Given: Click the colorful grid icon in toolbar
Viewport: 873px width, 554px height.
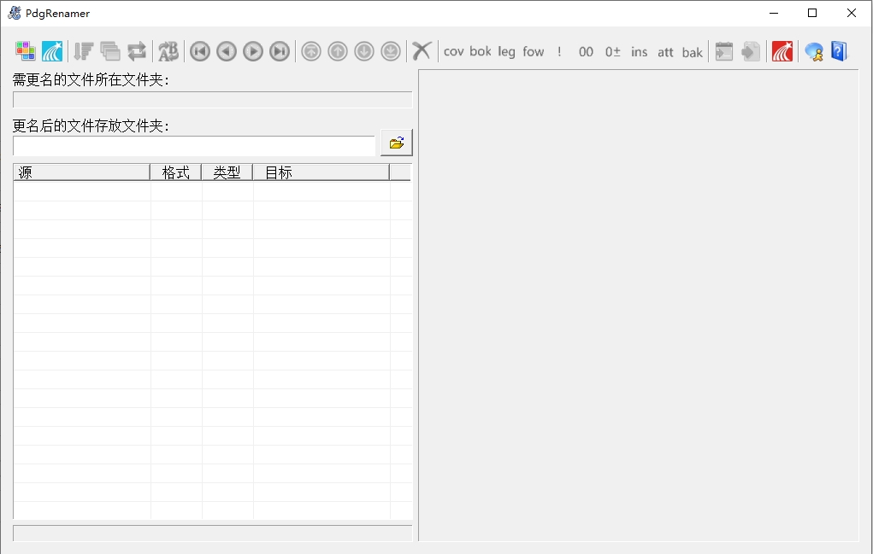Looking at the screenshot, I should (x=25, y=51).
